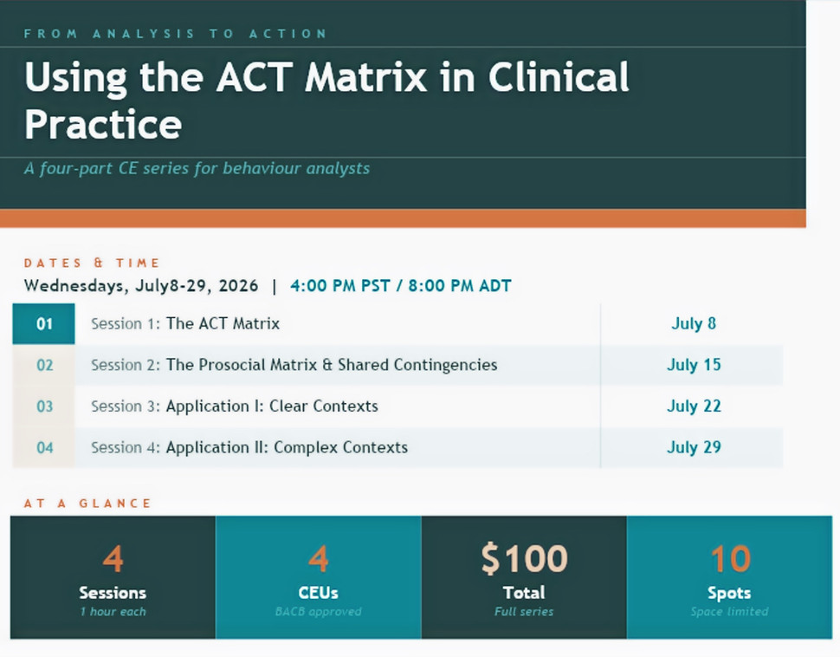840x657 pixels.
Task: Click the July 22 date
Action: [x=693, y=407]
